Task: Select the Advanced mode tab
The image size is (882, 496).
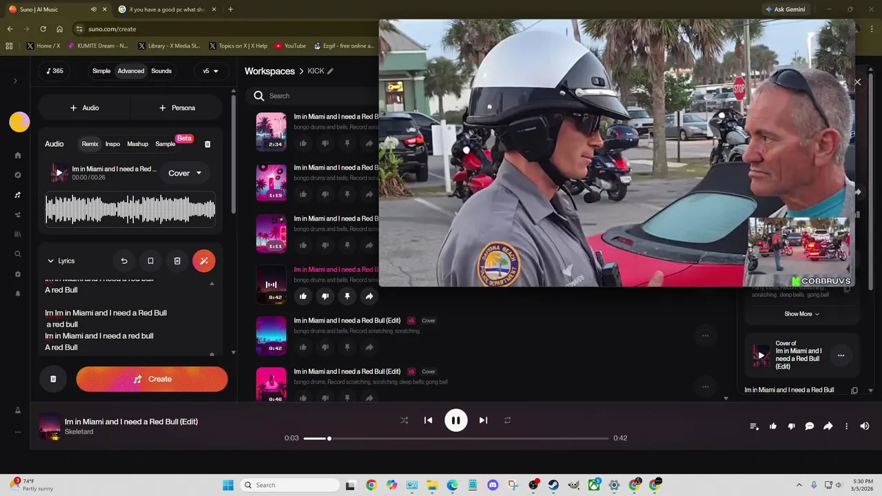Action: [131, 71]
